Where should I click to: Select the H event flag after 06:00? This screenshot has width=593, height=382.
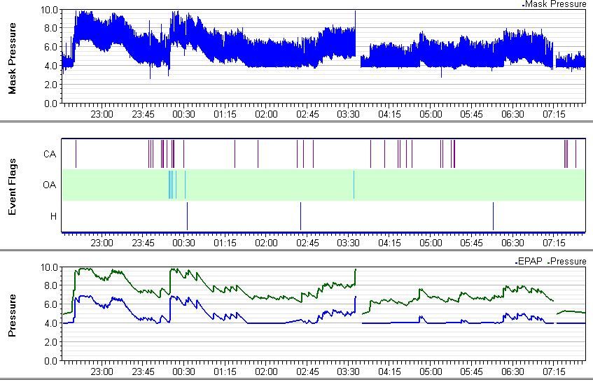point(493,215)
